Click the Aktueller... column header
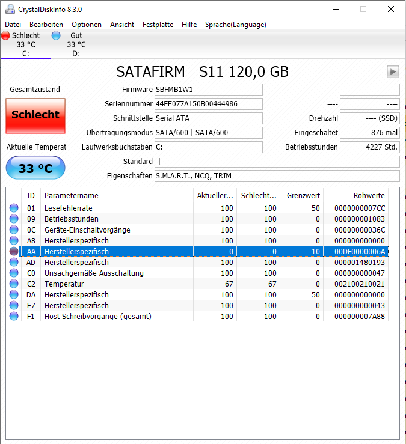 click(x=215, y=196)
